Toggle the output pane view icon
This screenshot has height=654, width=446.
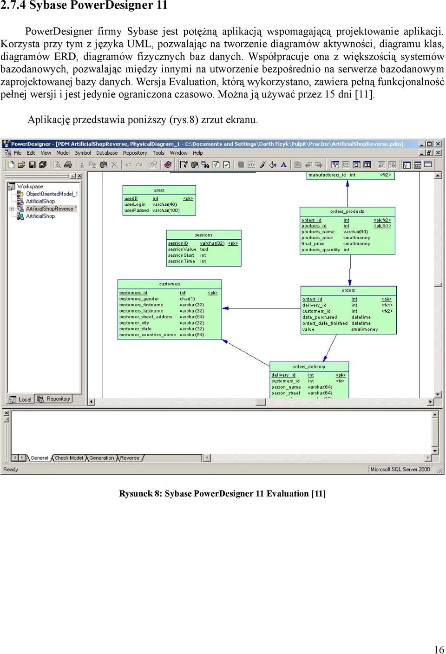pos(417,164)
